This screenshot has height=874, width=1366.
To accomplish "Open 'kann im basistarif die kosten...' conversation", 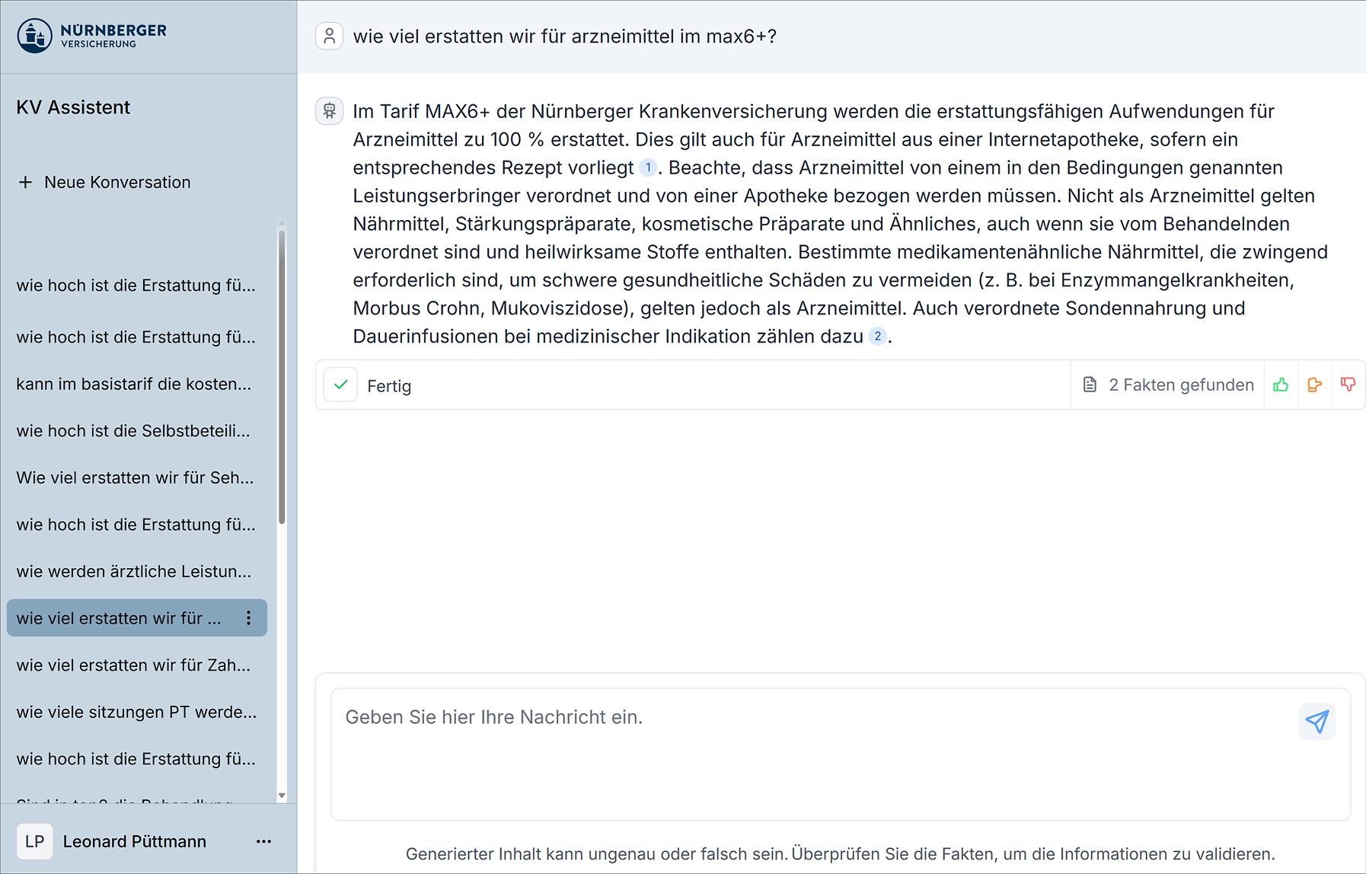I will (134, 384).
